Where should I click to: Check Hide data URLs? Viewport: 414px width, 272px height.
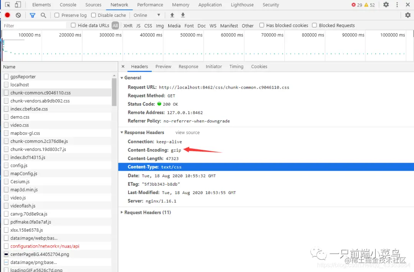(x=73, y=25)
